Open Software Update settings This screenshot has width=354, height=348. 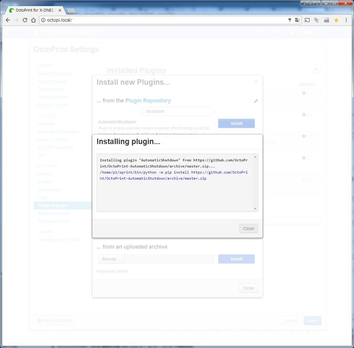tap(54, 213)
